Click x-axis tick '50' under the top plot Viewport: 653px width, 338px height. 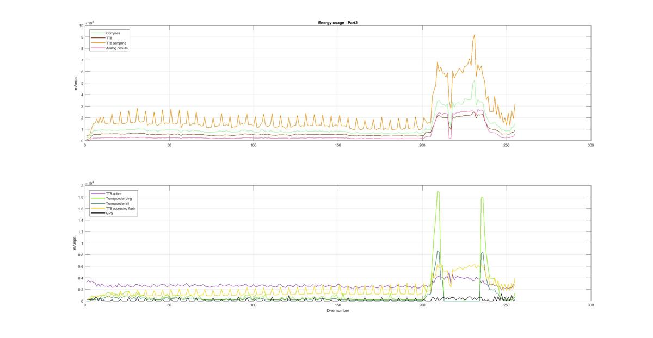point(169,145)
